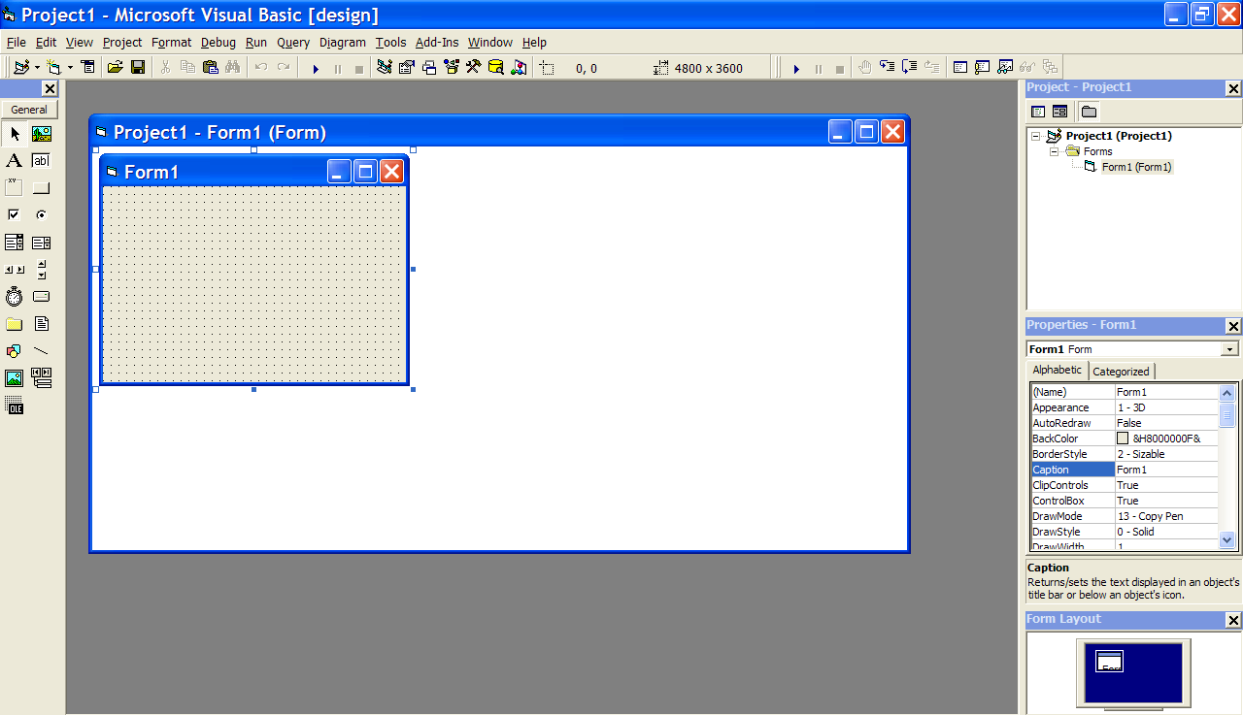Toggle the Form Layout Window button
Screen dimensions: 1243x715
[428, 67]
